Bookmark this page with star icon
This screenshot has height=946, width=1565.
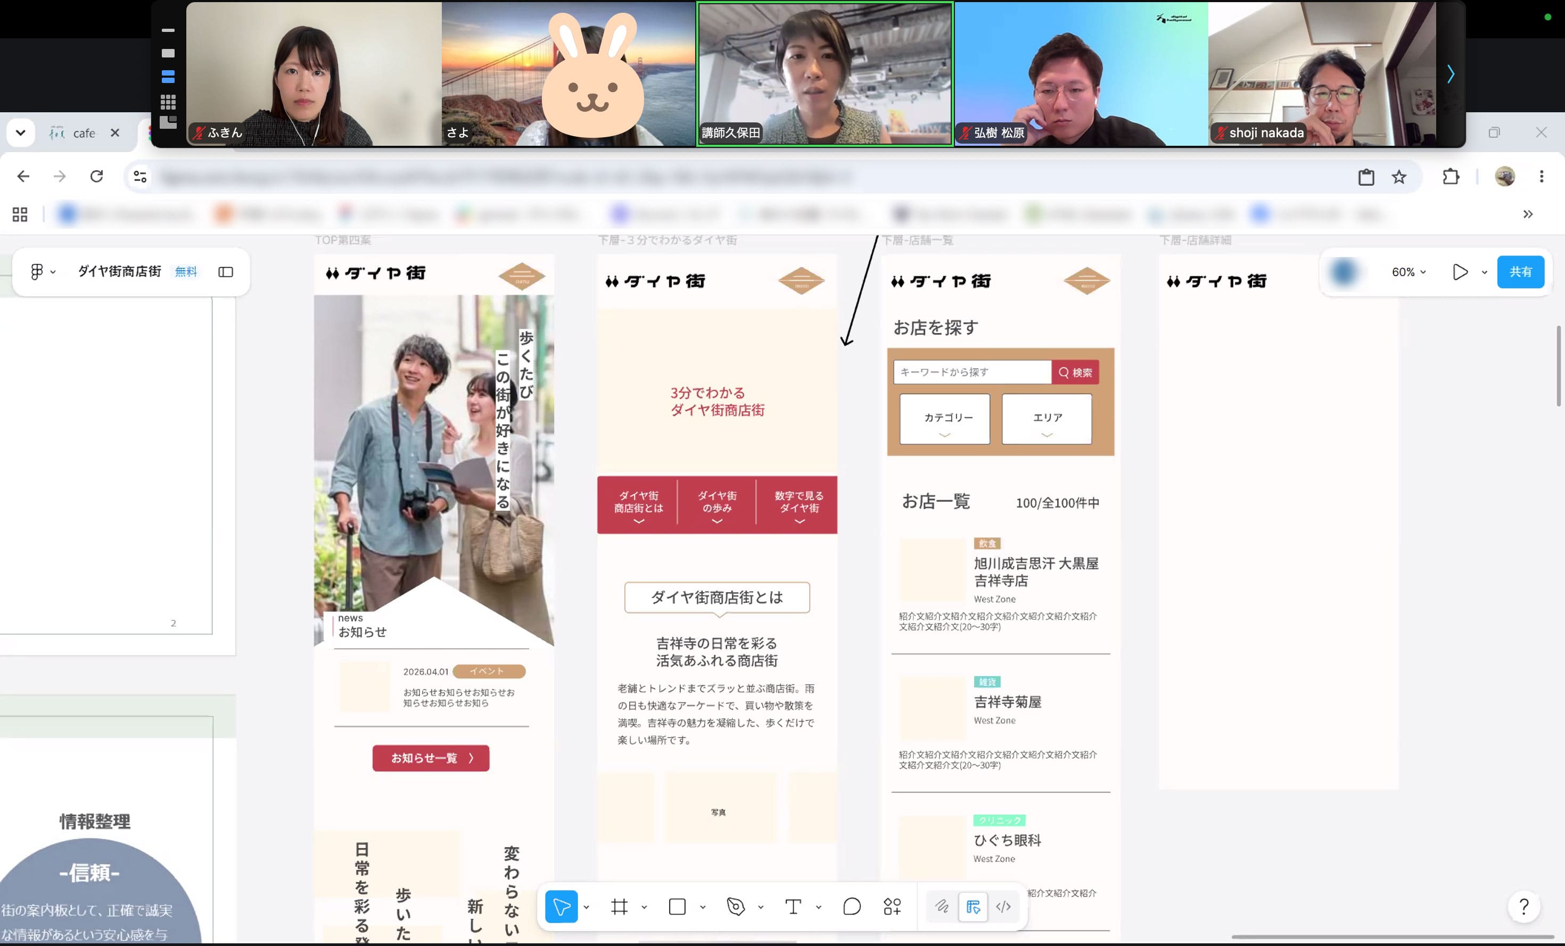coord(1398,177)
